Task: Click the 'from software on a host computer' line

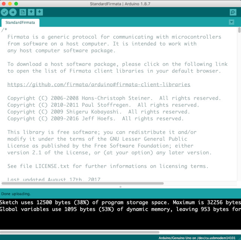Action: pos(102,44)
